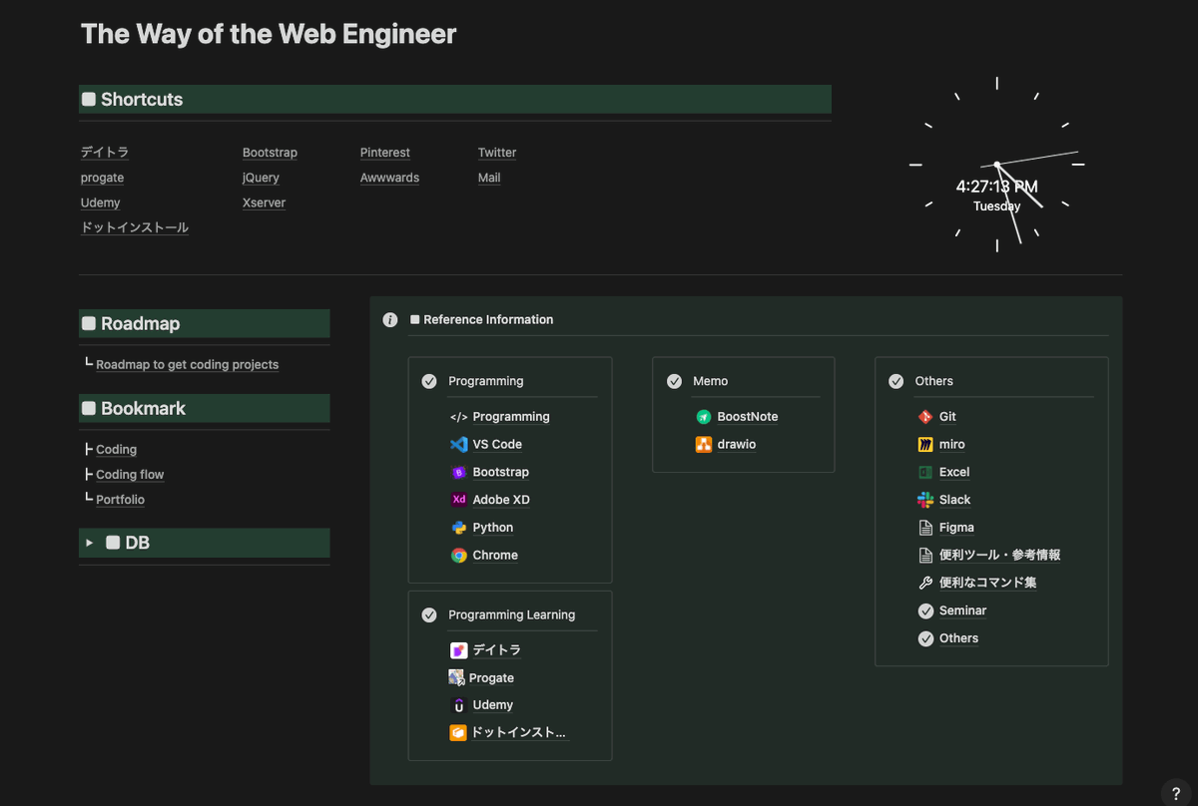This screenshot has height=806, width=1198.
Task: Open the Awwwards shortcut link
Action: click(389, 178)
